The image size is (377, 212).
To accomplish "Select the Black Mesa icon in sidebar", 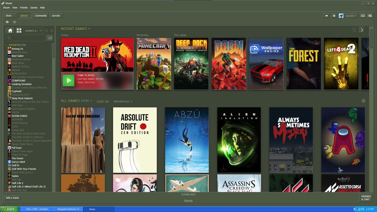I will point(9,63).
